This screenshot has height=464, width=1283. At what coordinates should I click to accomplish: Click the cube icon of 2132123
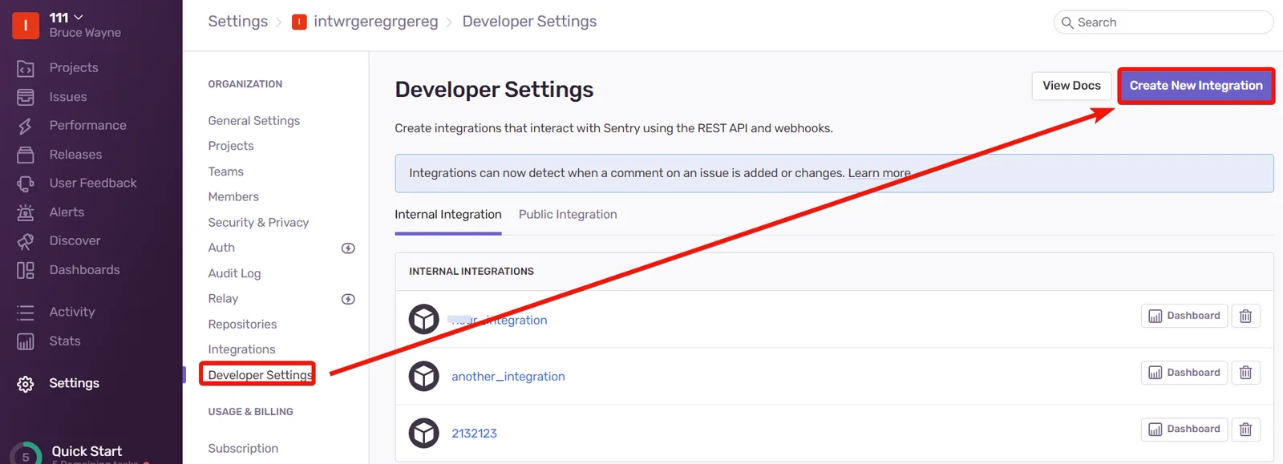[x=424, y=433]
